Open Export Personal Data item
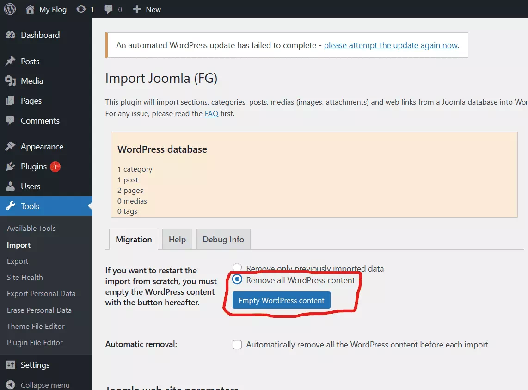Viewport: 528px width, 390px height. coord(41,294)
